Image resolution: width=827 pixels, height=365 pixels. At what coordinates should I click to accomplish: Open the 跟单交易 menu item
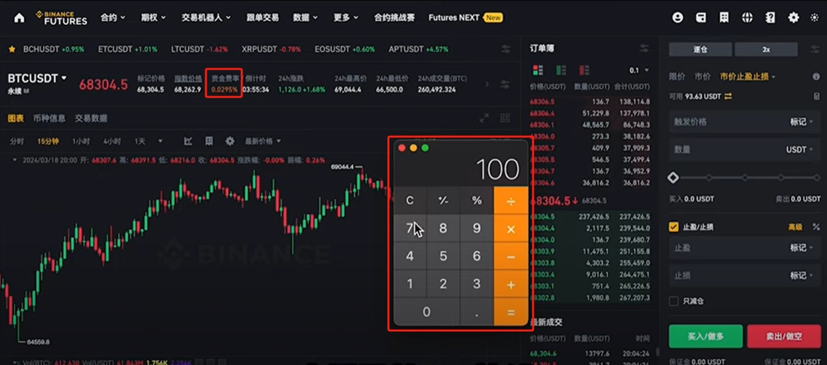click(262, 18)
